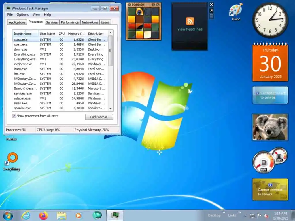Open the Paint desktop shortcut
The image size is (295, 221).
tap(236, 12)
